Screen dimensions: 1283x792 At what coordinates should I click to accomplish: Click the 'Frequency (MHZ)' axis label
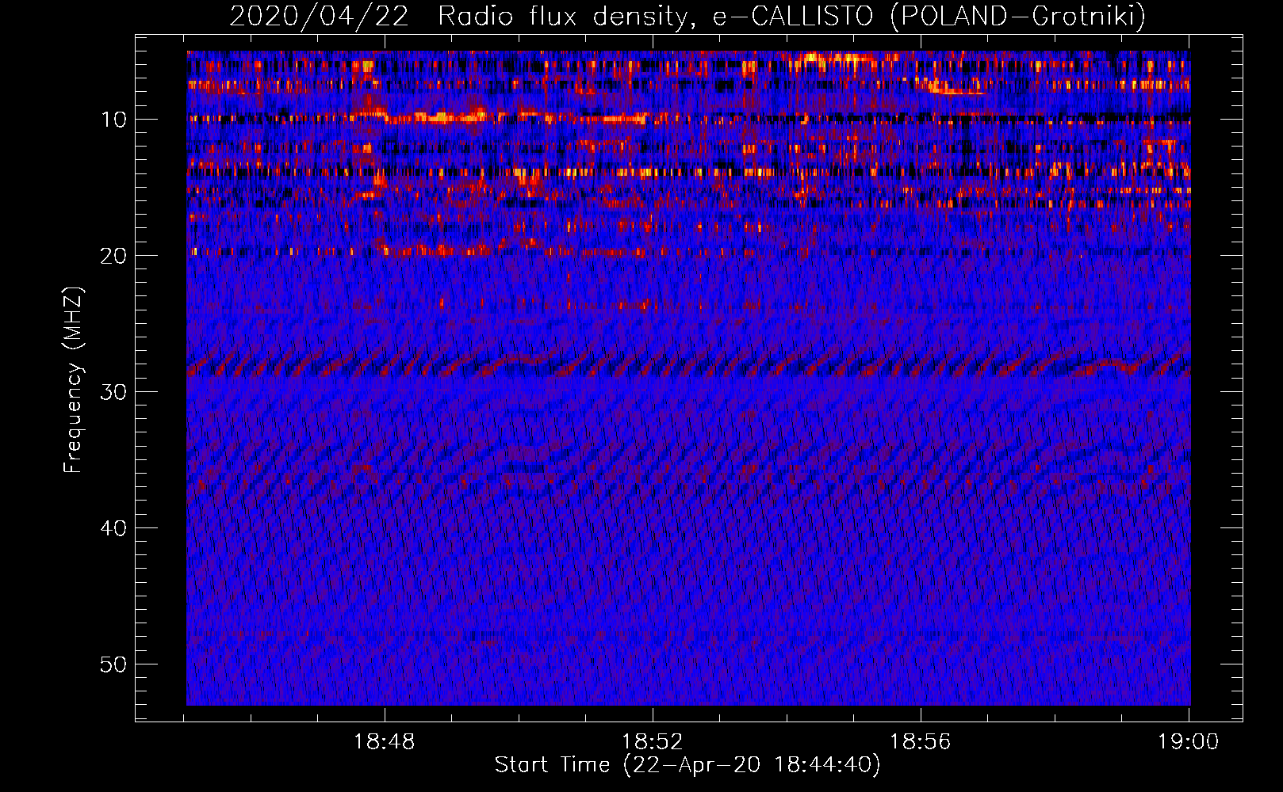[x=73, y=380]
